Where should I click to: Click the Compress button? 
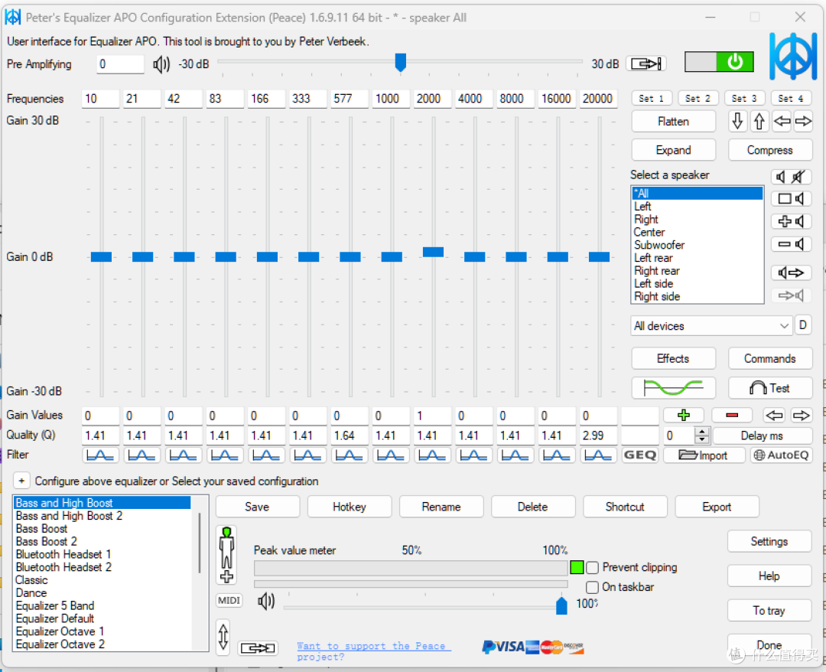pyautogui.click(x=769, y=150)
